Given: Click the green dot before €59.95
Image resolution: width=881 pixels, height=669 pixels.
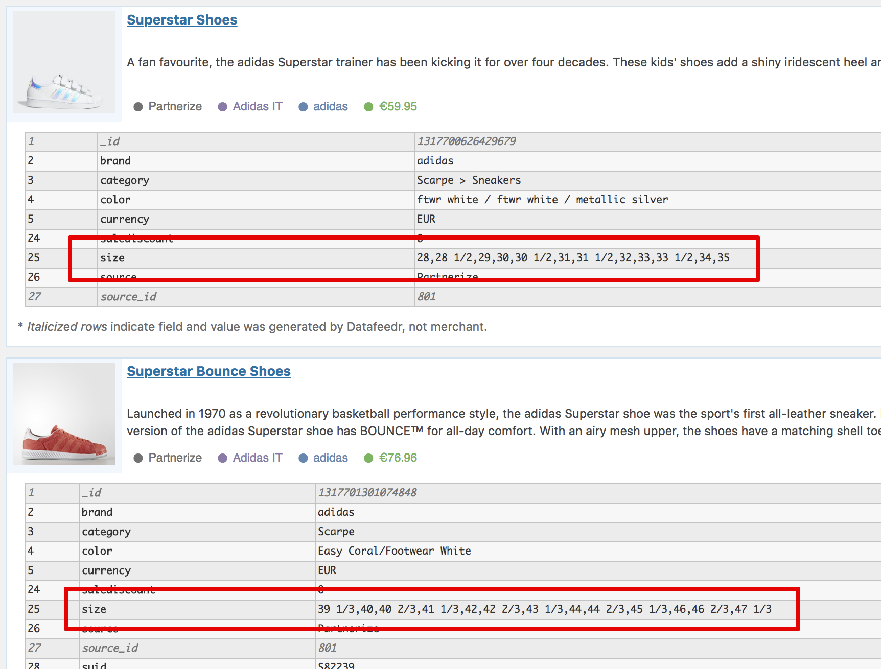Looking at the screenshot, I should tap(368, 107).
